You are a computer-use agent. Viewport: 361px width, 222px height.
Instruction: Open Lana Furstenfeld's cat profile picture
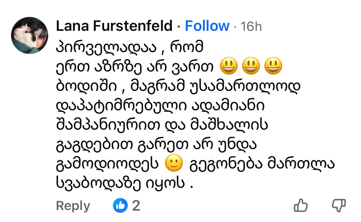pyautogui.click(x=30, y=35)
